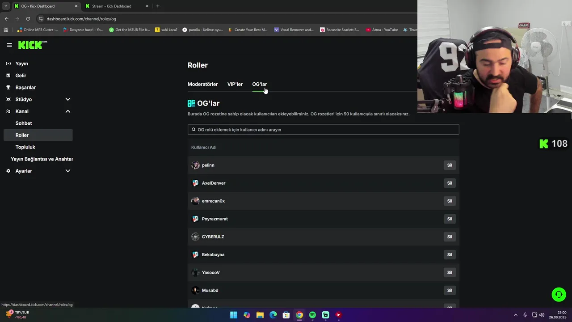This screenshot has height=322, width=572.
Task: Open the hamburger menu beside the Kick logo
Action: pos(9,45)
